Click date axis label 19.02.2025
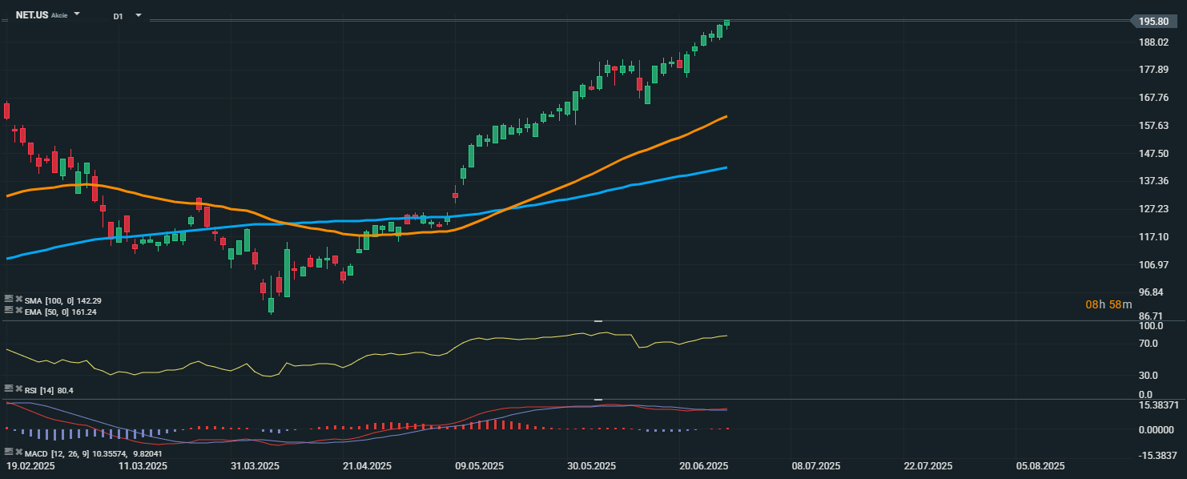 coord(30,465)
